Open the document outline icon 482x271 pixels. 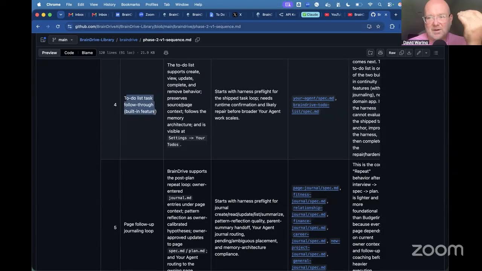tap(436, 53)
